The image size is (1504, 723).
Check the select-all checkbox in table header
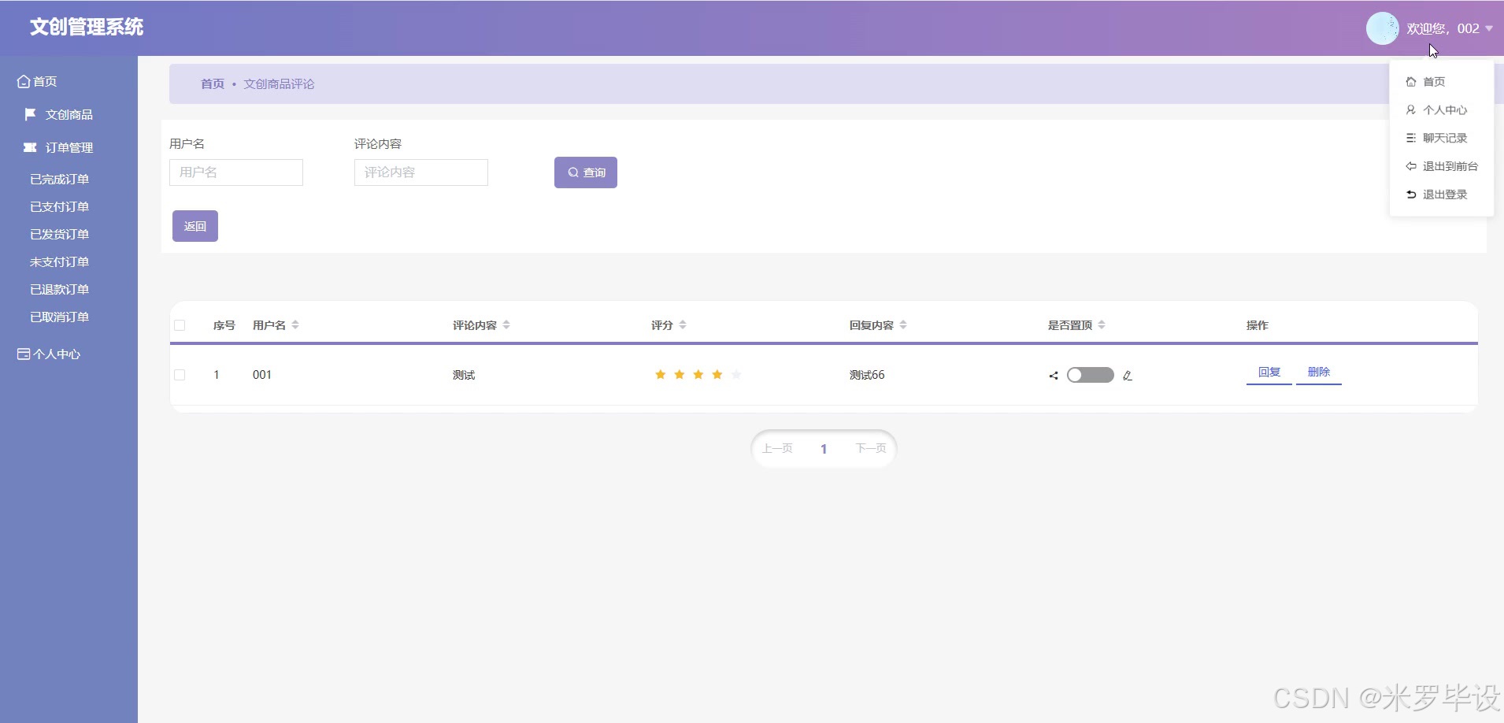(x=180, y=325)
